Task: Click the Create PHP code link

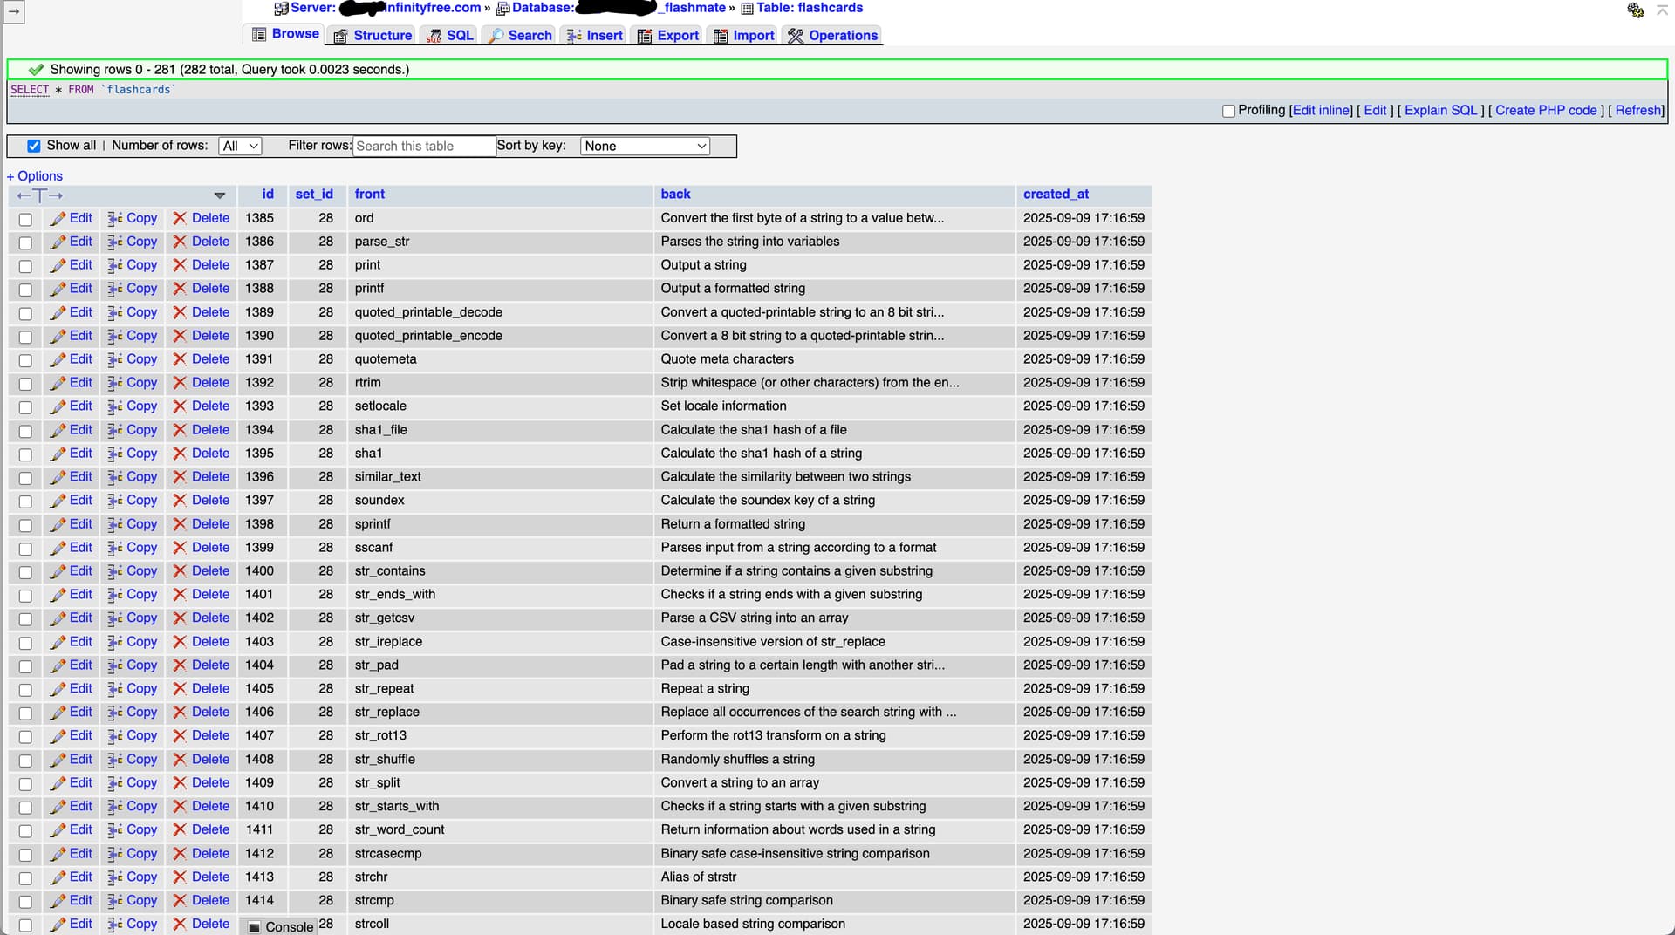Action: coord(1546,110)
